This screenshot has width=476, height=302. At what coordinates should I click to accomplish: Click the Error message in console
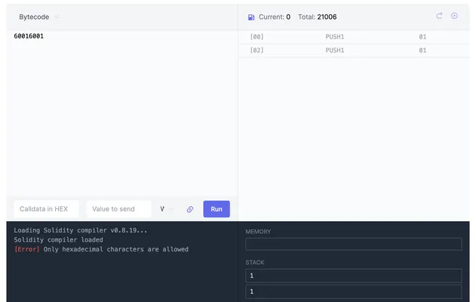point(101,249)
